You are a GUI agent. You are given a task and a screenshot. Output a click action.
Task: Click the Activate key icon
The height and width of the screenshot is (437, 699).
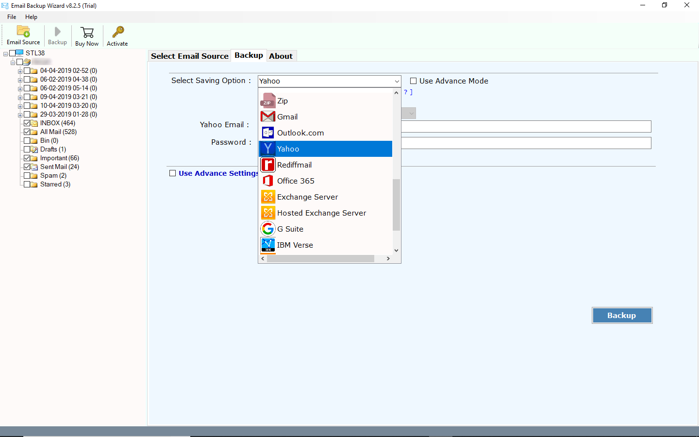point(117,32)
